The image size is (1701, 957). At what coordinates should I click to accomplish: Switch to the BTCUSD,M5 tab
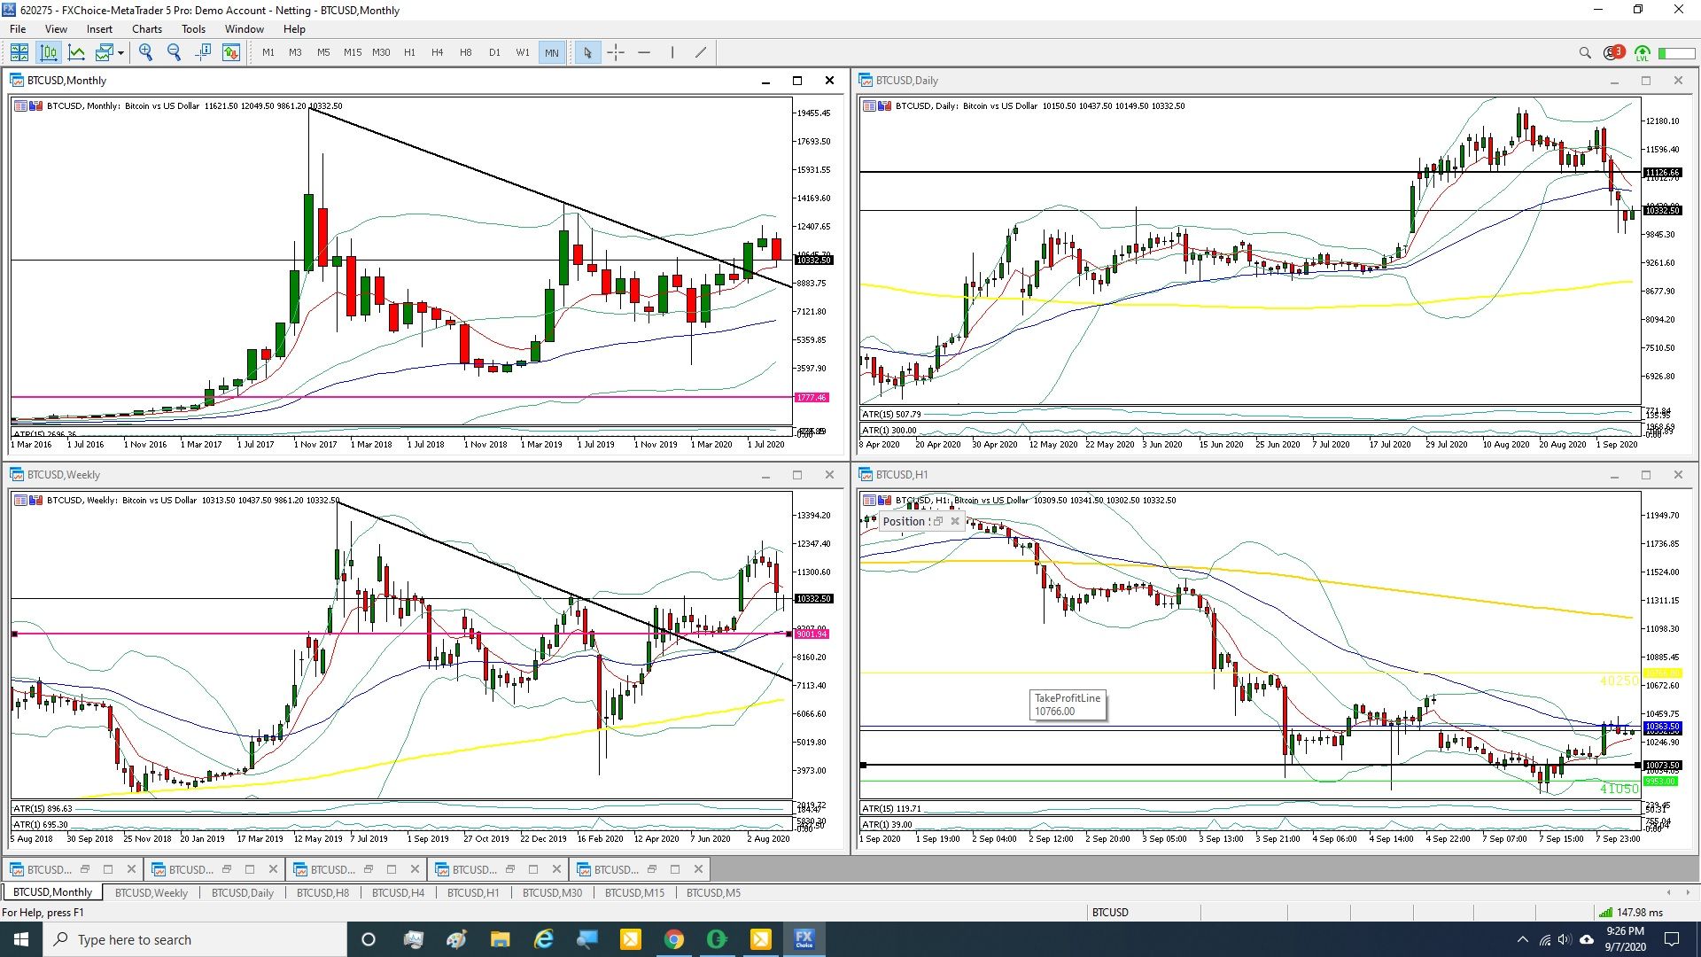(713, 892)
